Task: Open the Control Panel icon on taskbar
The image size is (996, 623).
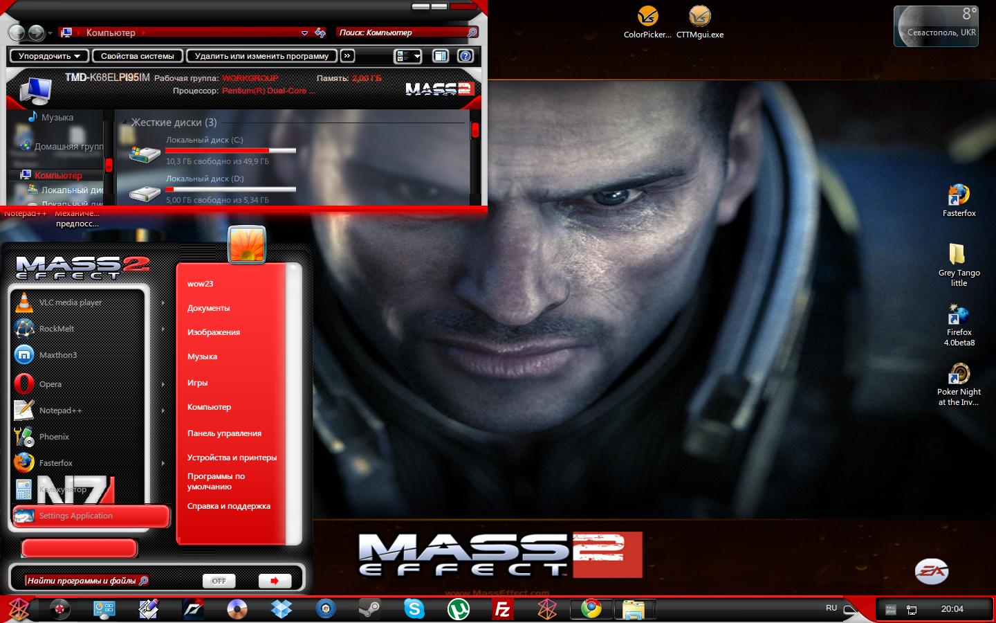Action: [x=104, y=609]
